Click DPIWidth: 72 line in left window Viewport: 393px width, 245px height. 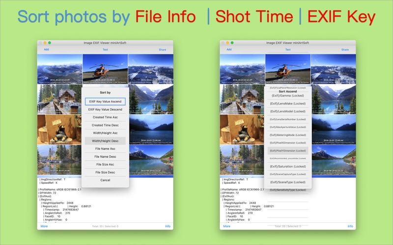point(47,193)
